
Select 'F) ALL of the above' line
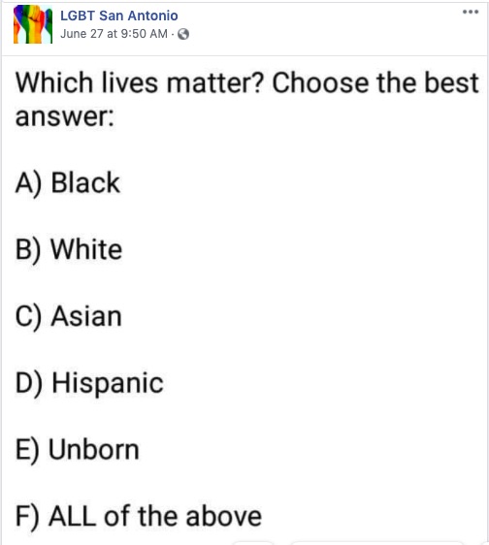(x=139, y=517)
